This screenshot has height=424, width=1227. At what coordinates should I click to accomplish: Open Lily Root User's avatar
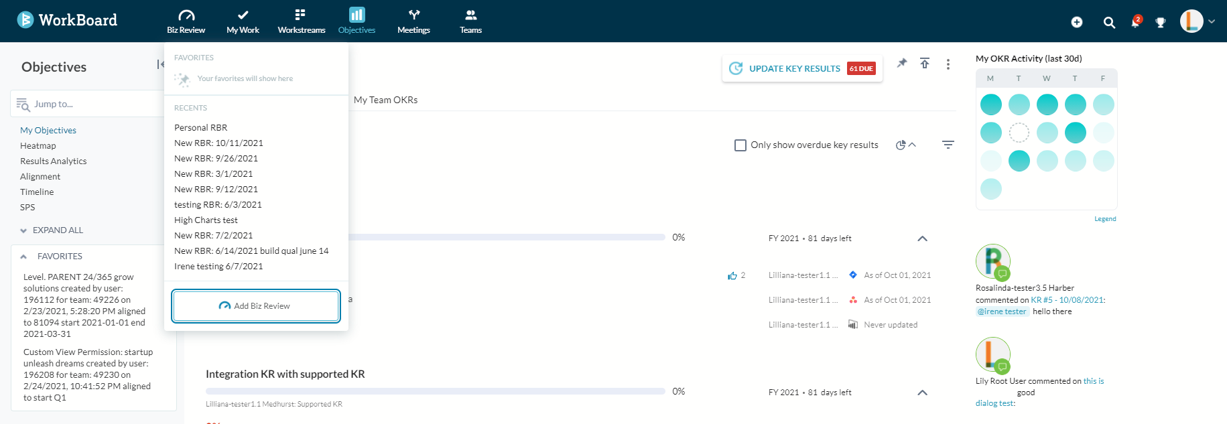point(992,354)
